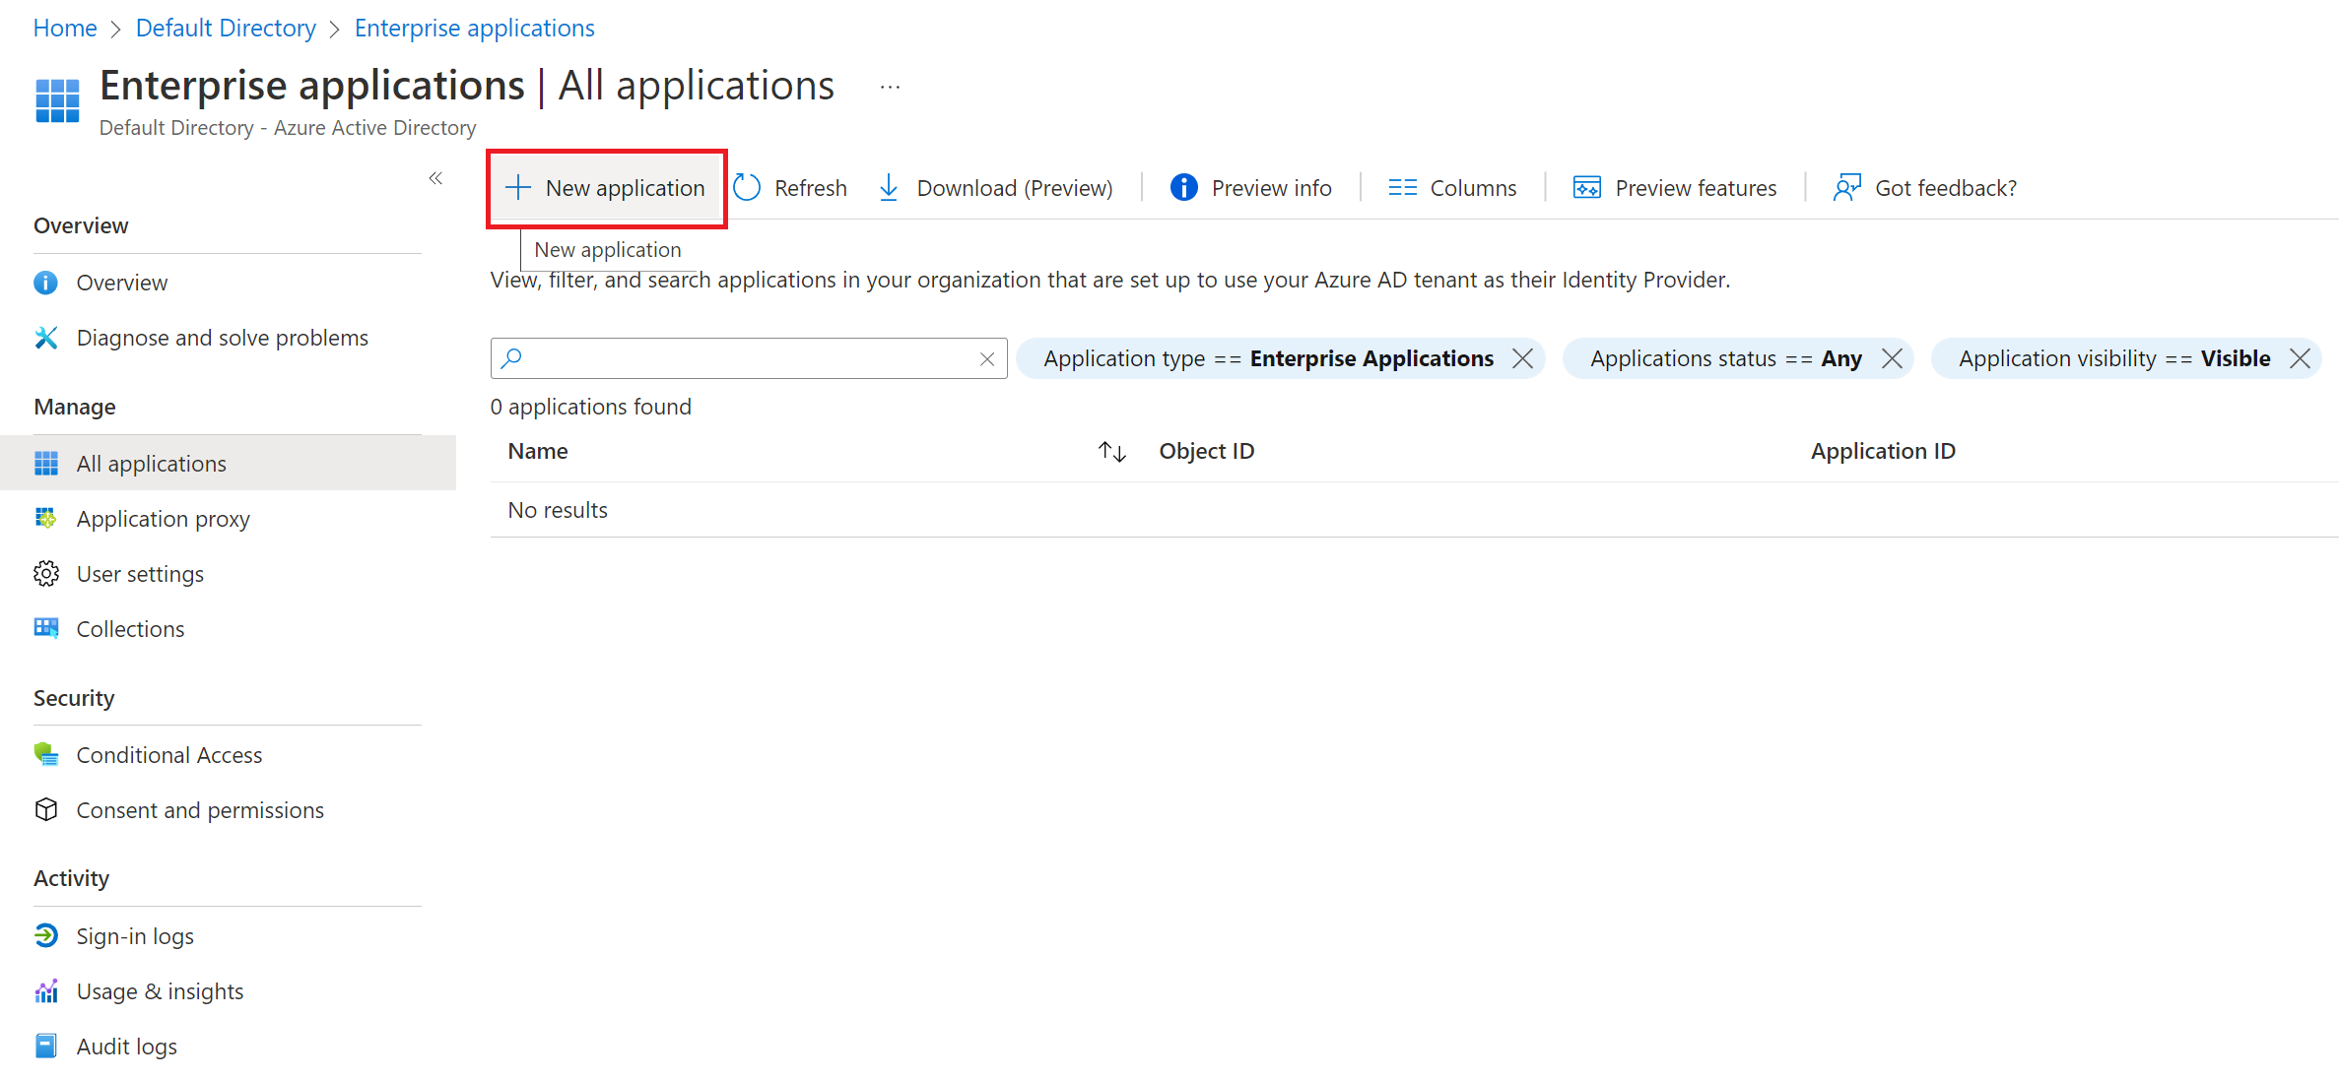2339x1080 pixels.
Task: Click the New application plus icon
Action: coord(518,187)
